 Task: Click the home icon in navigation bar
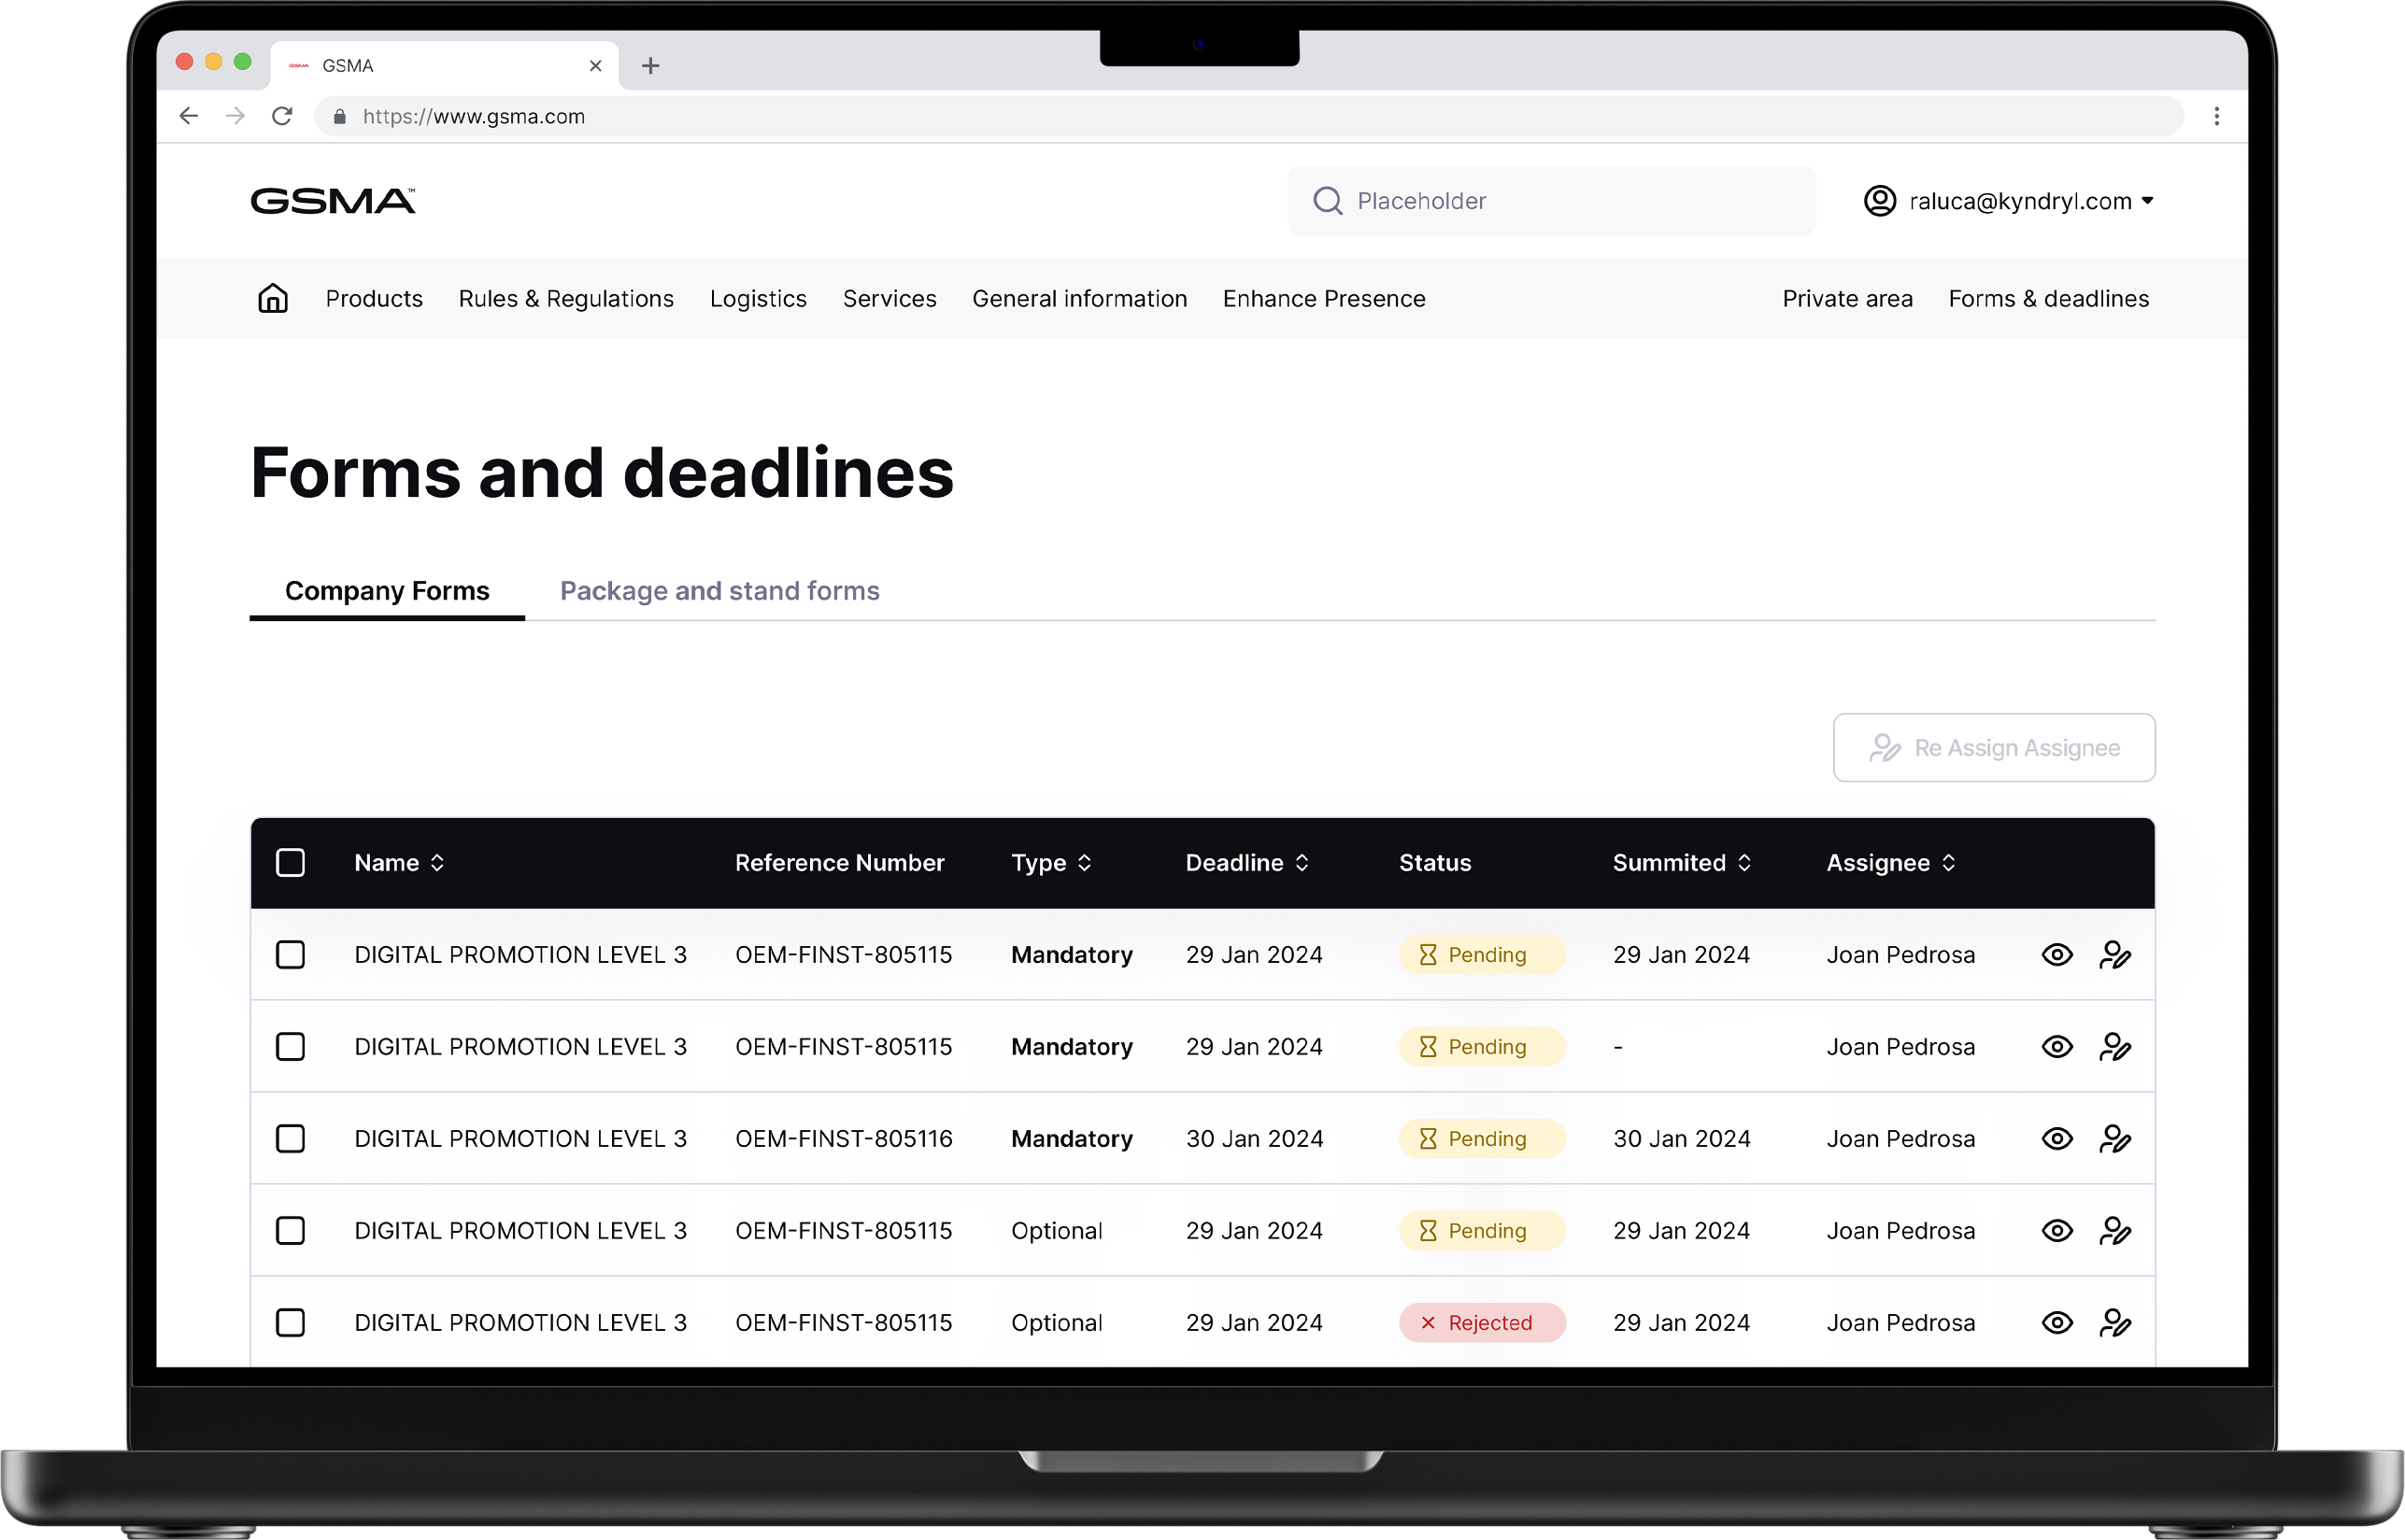pyautogui.click(x=272, y=298)
